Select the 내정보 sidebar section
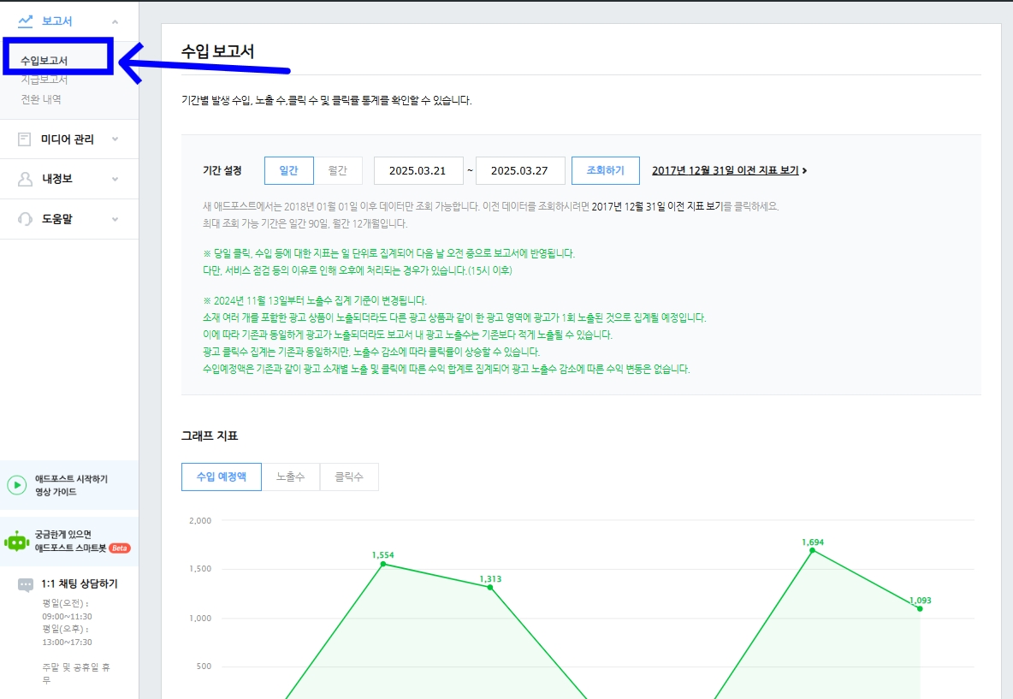1013x699 pixels. coord(69,179)
